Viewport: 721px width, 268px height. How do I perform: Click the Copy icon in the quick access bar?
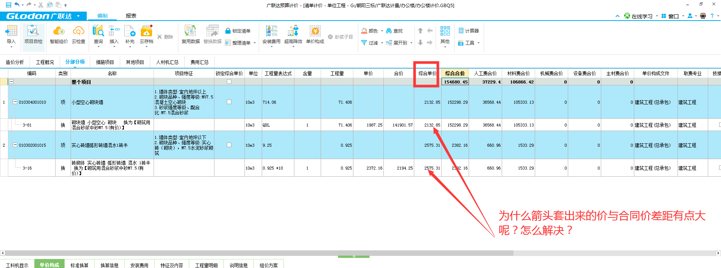point(50,5)
